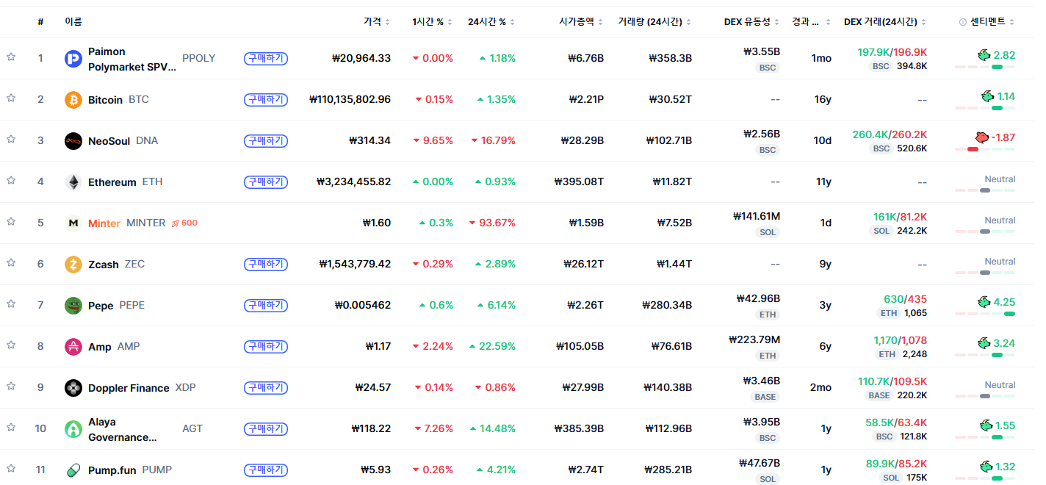This screenshot has height=485, width=1046.
Task: Click the bullish sentiment icon for PPOLY
Action: click(984, 55)
